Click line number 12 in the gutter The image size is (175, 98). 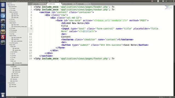[x=30, y=39]
